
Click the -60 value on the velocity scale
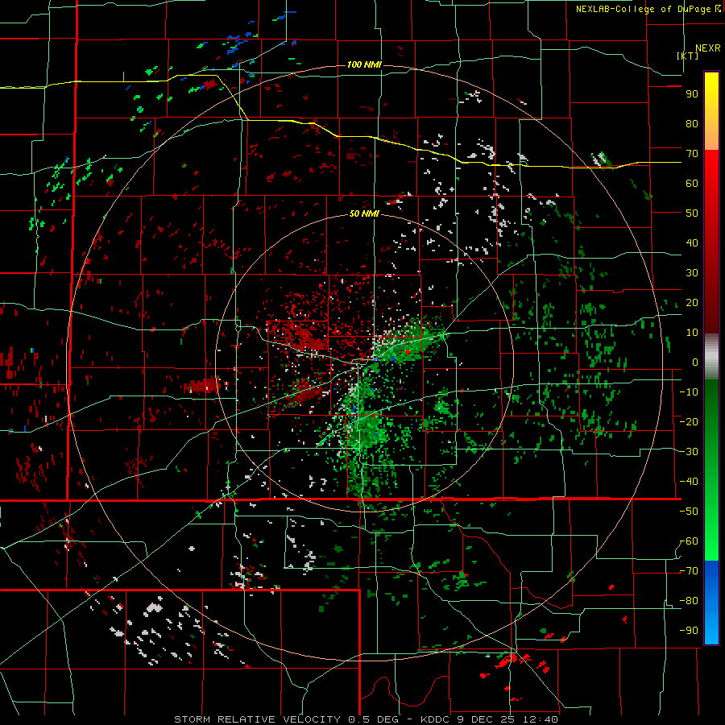(x=689, y=541)
